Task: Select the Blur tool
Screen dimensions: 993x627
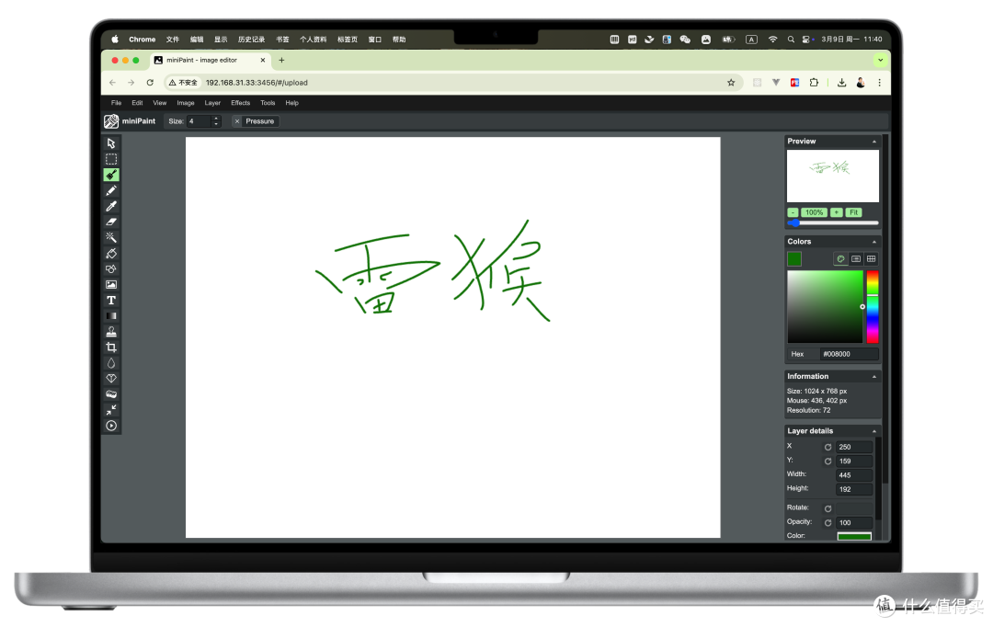Action: [111, 362]
